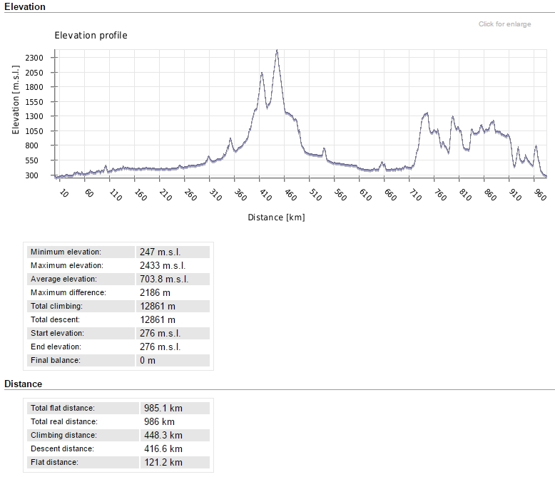This screenshot has height=477, width=555.
Task: Select the Final balance value '0 m'
Action: tap(148, 360)
